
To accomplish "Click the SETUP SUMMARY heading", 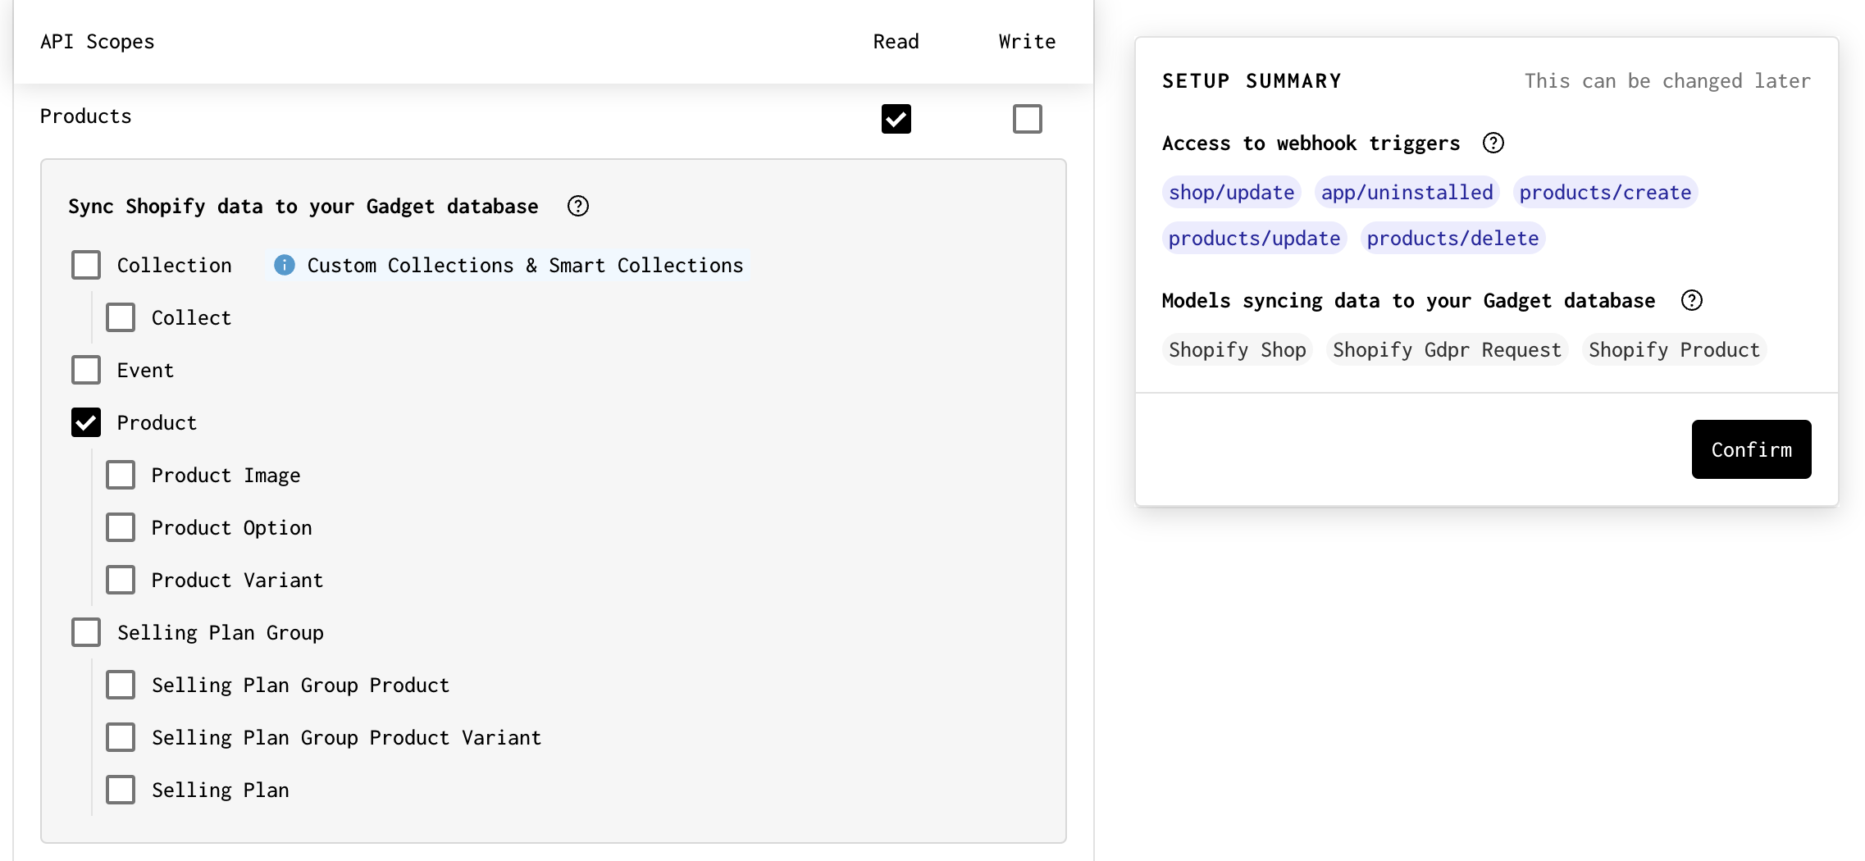I will (1252, 81).
